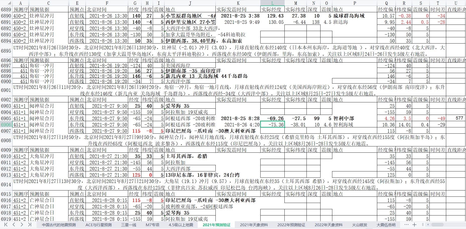Select column K header

[x=238, y=3]
